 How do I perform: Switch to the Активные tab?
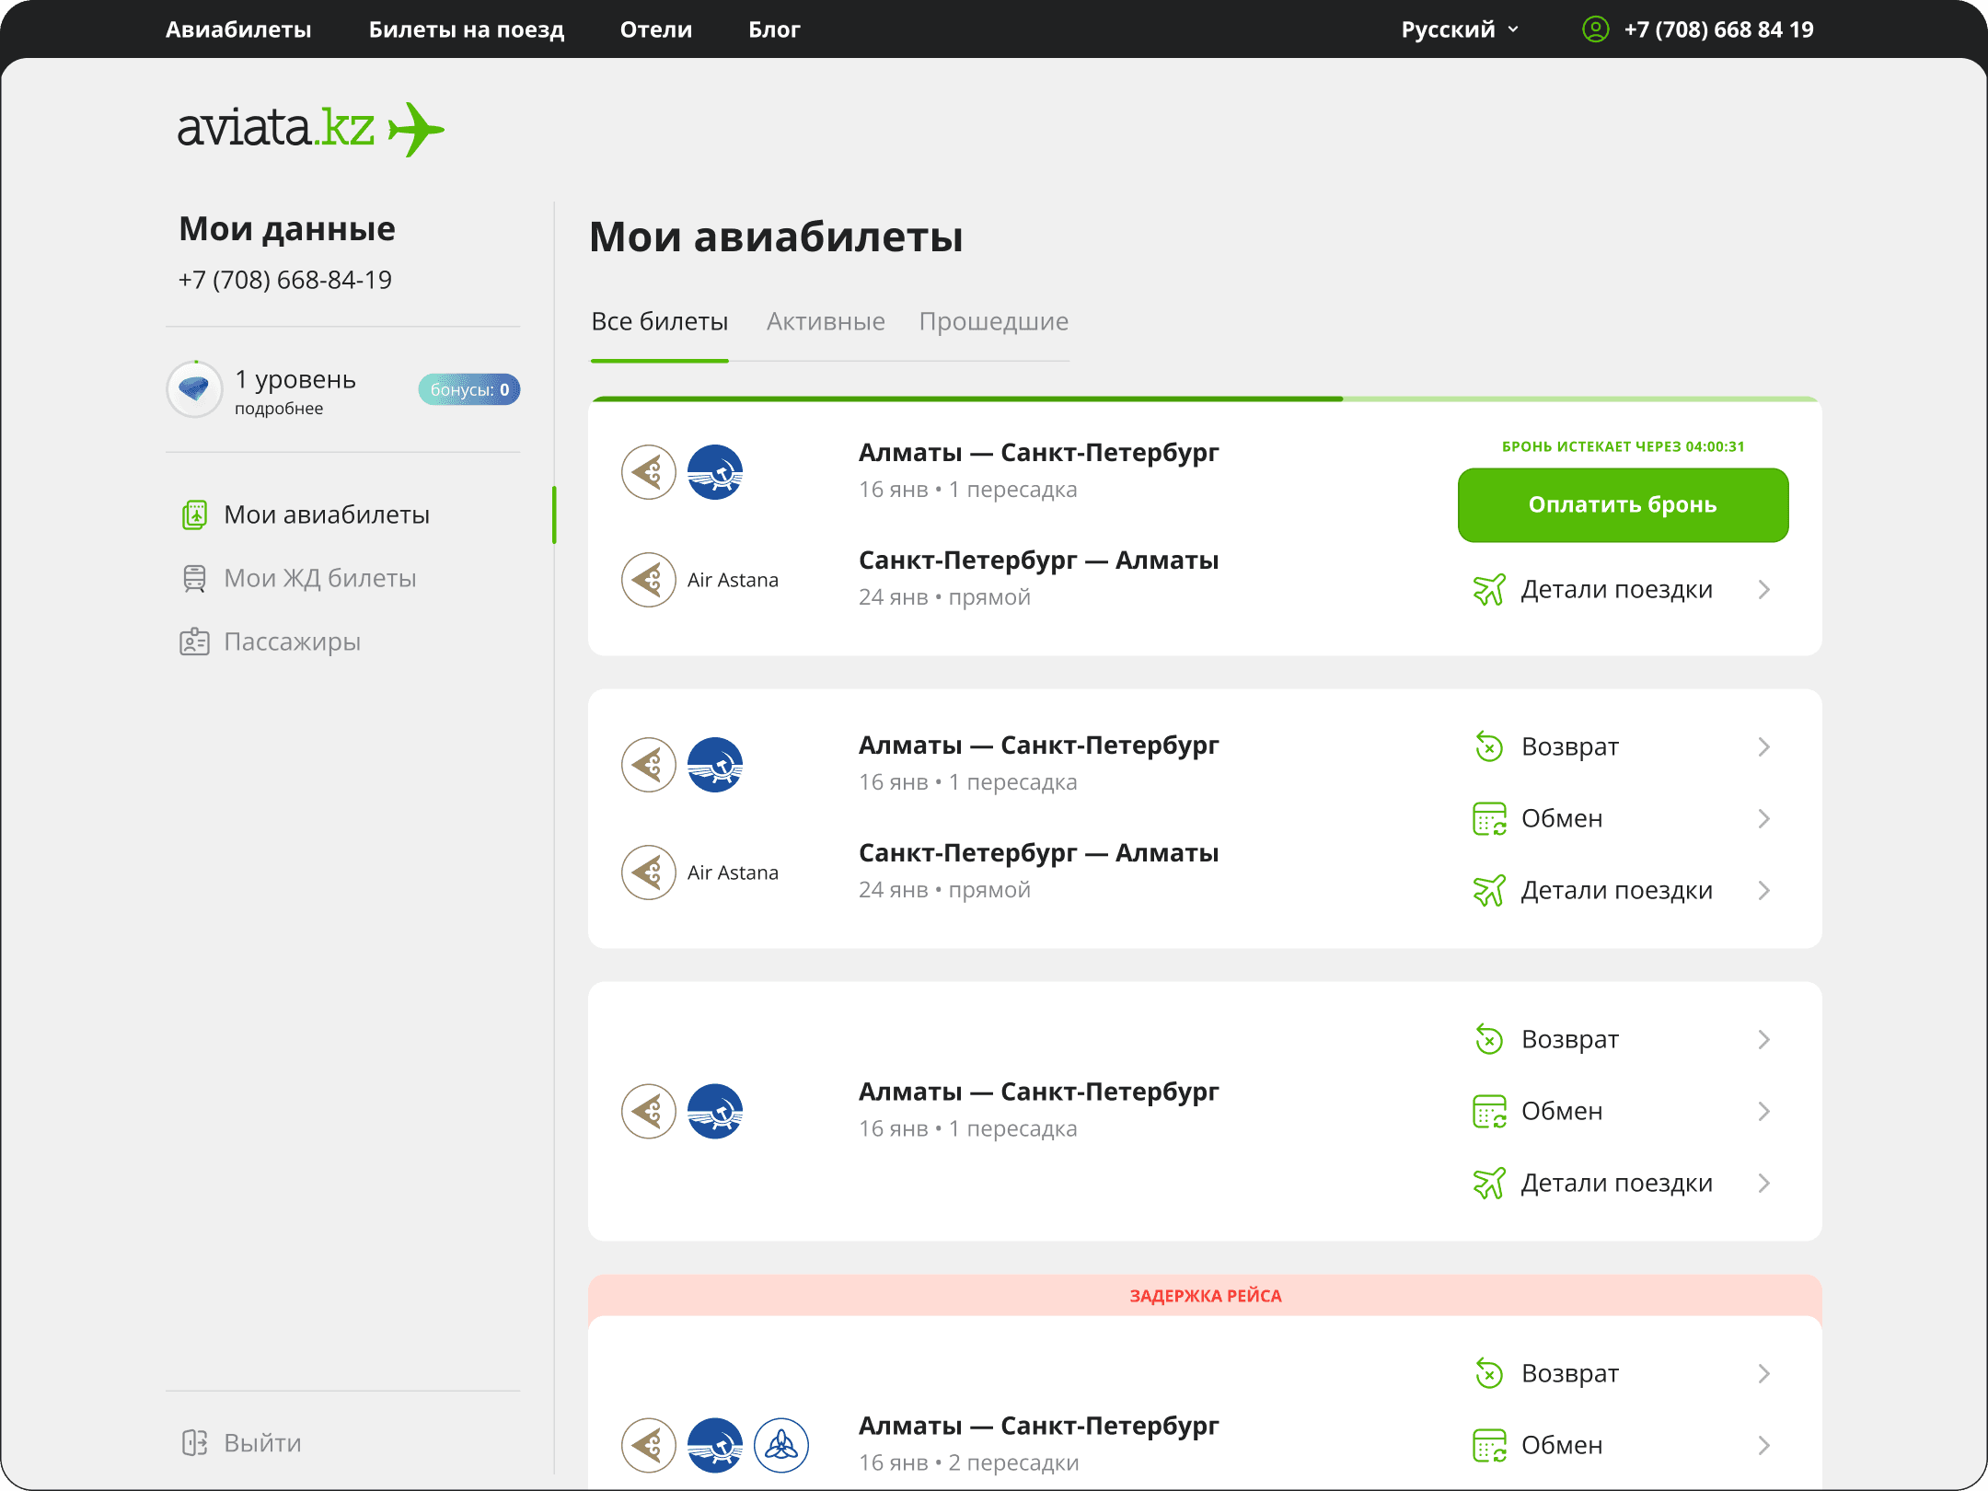point(826,321)
